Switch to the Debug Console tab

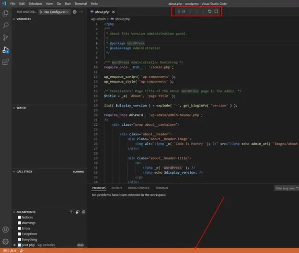point(138,188)
